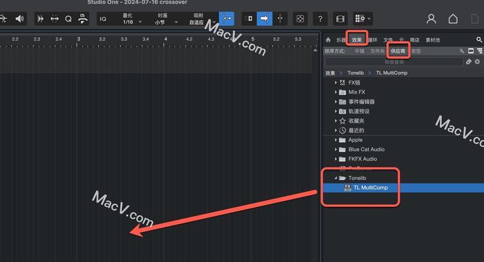The width and height of the screenshot is (484, 262).
Task: Click the horizontal range arrows icon
Action: 55,19
